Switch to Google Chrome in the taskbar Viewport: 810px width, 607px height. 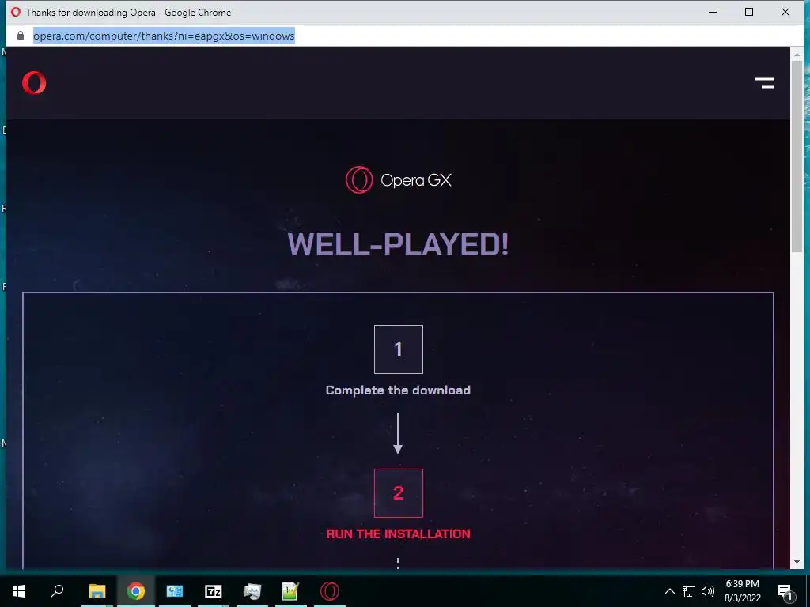pyautogui.click(x=136, y=591)
